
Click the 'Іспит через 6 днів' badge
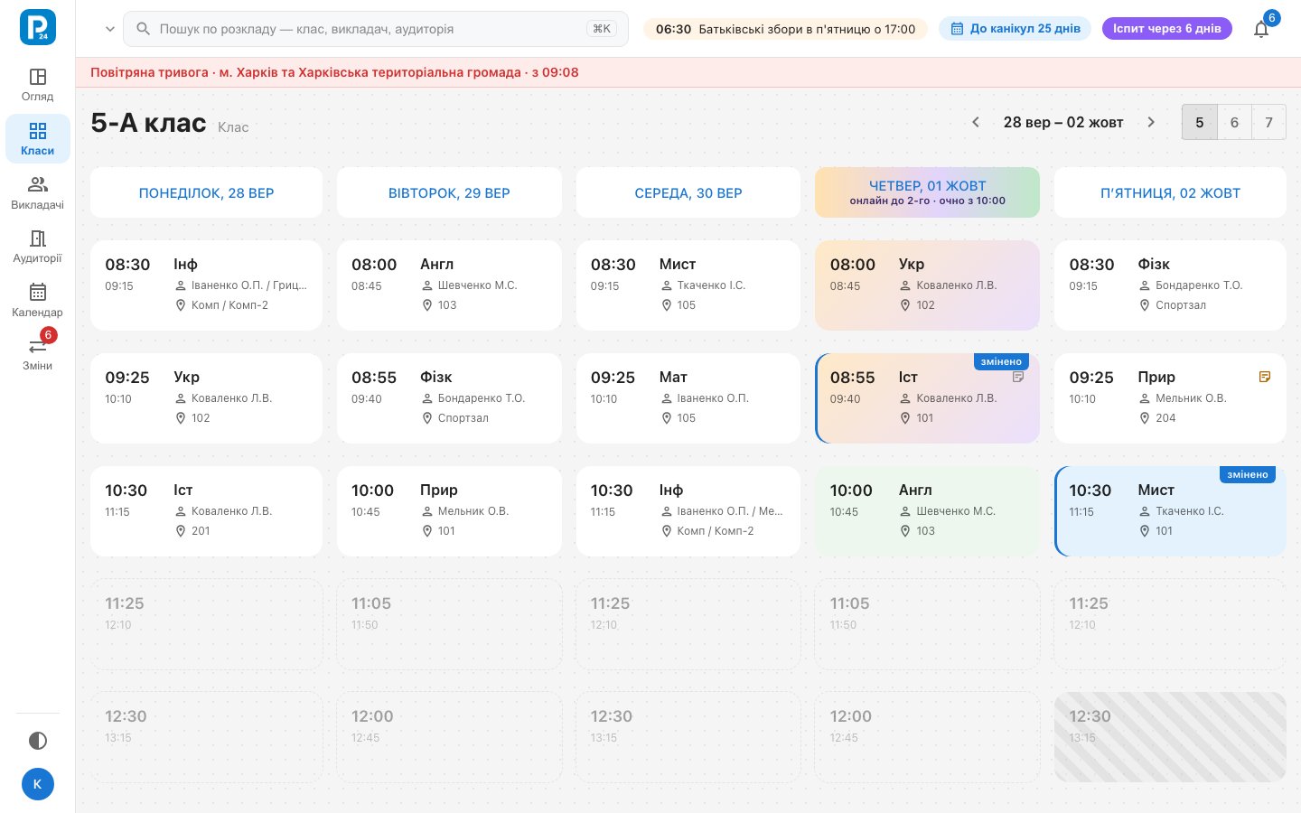click(x=1166, y=29)
